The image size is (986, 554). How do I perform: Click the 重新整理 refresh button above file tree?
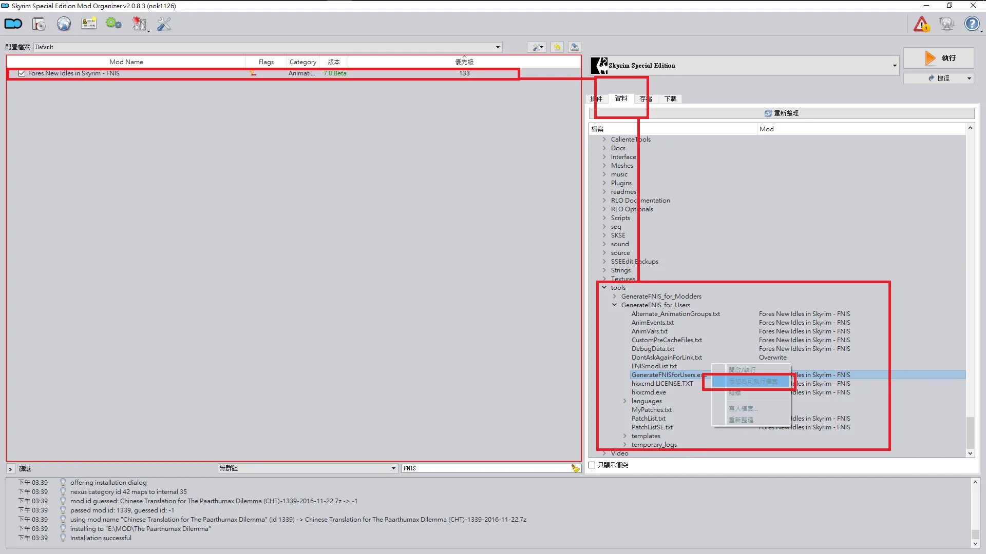781,113
